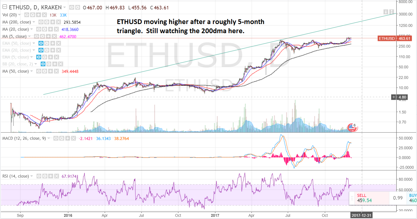Screen dimensions: 417x219
Task: Click the BUY price button
Action: tap(412, 198)
